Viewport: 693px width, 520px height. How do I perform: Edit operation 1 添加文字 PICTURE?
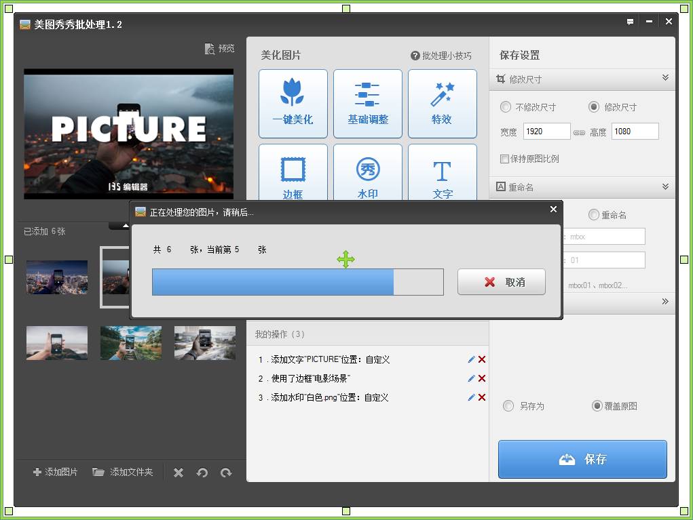(471, 360)
